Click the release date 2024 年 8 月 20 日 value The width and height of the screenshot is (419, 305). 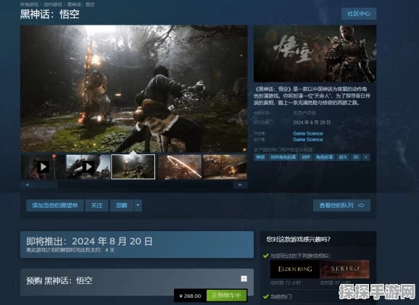point(312,122)
